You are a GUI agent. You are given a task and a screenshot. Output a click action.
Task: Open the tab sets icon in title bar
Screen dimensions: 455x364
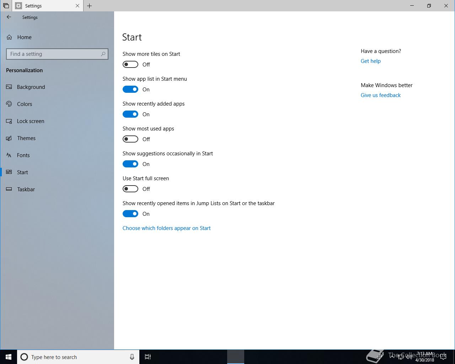[x=6, y=6]
